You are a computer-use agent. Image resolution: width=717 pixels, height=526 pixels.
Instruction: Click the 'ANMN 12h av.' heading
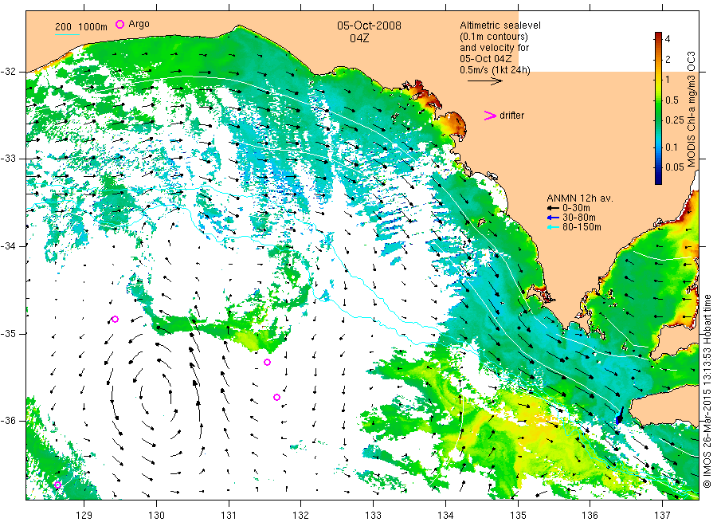[x=580, y=198]
